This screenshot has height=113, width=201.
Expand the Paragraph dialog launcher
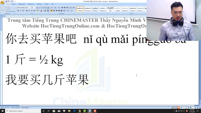[x=75, y=13]
